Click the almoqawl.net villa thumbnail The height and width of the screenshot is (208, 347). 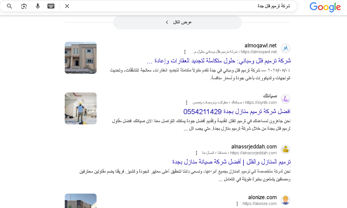click(81, 58)
